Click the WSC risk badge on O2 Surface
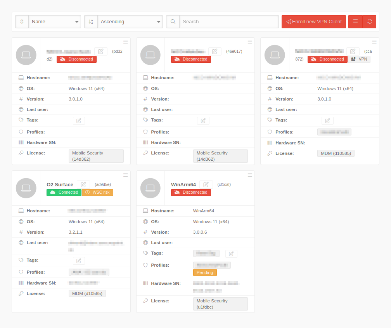Viewport: 391px width, 328px height. (97, 193)
